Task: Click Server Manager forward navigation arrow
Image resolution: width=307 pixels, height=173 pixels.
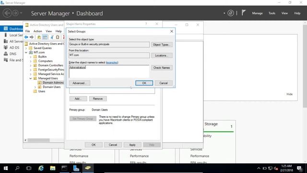Action: pos(15,13)
